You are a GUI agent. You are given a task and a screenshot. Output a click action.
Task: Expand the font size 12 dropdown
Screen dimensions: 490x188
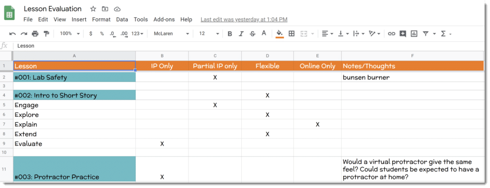point(209,34)
